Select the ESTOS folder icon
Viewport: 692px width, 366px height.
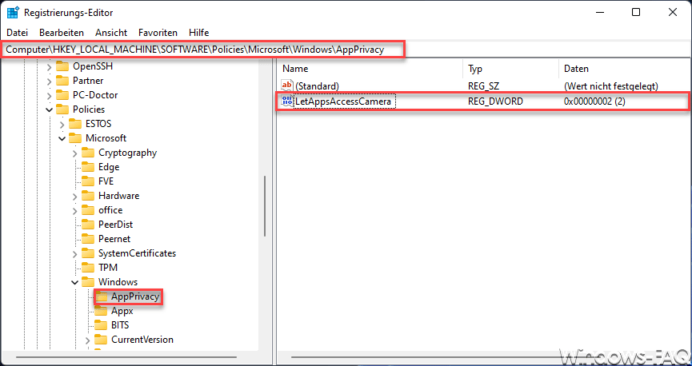[x=75, y=124]
